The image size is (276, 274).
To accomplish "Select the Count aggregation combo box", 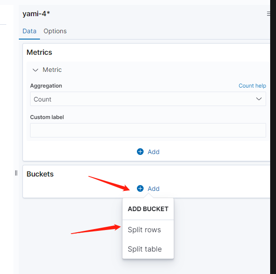I will [144, 99].
